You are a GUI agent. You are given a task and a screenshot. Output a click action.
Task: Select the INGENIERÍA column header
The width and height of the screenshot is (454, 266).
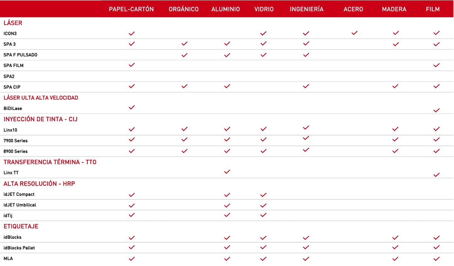[x=307, y=9]
